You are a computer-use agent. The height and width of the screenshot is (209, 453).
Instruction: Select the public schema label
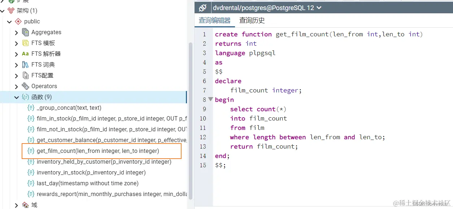point(32,22)
